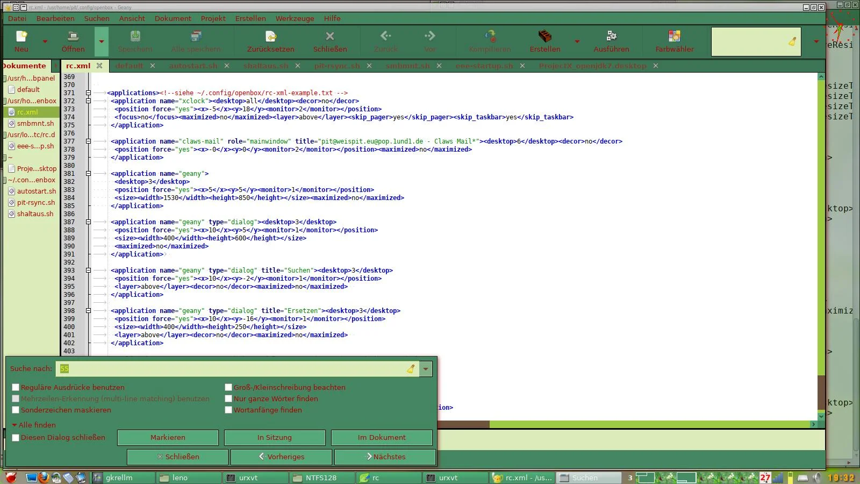Click the disabled Mehrzeilen-Erkennung checkbox
This screenshot has height=484, width=860.
[16, 398]
